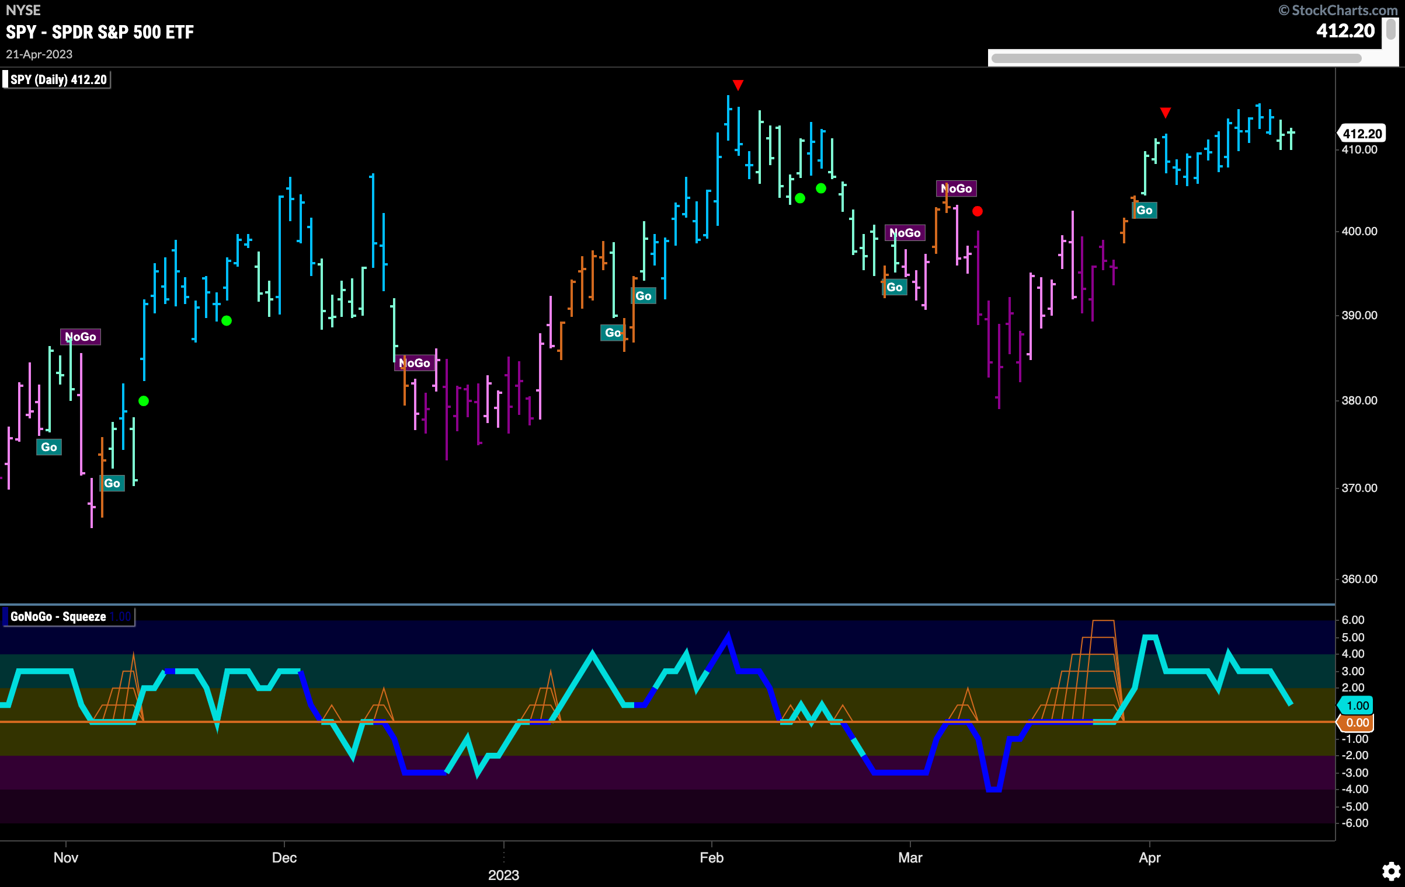Click the red triangle marker above April bars
Screen dimensions: 1405x887
(x=1166, y=113)
